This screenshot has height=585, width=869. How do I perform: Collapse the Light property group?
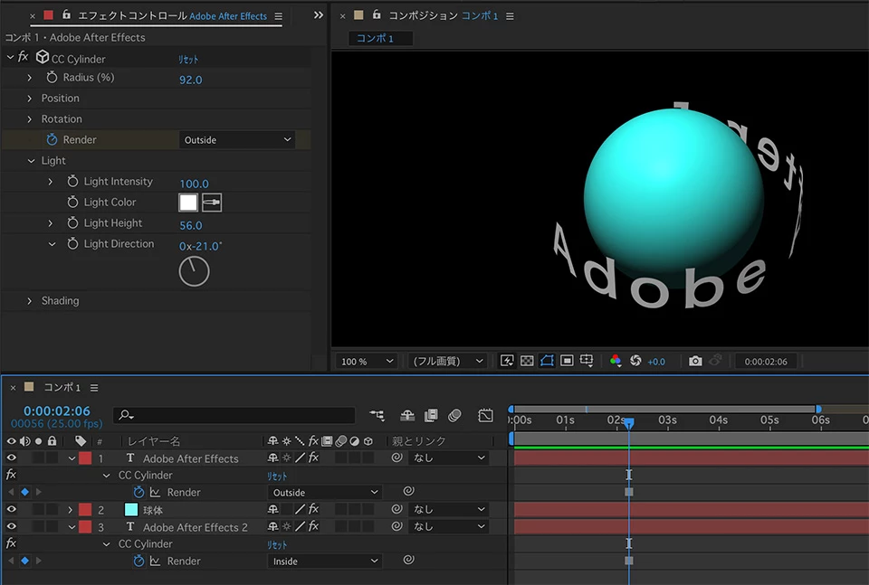coord(31,161)
